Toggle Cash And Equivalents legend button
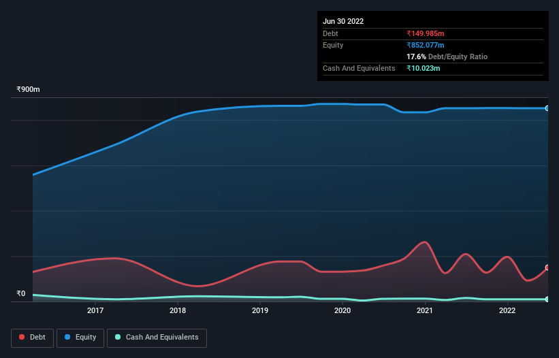The width and height of the screenshot is (559, 358). coord(157,338)
